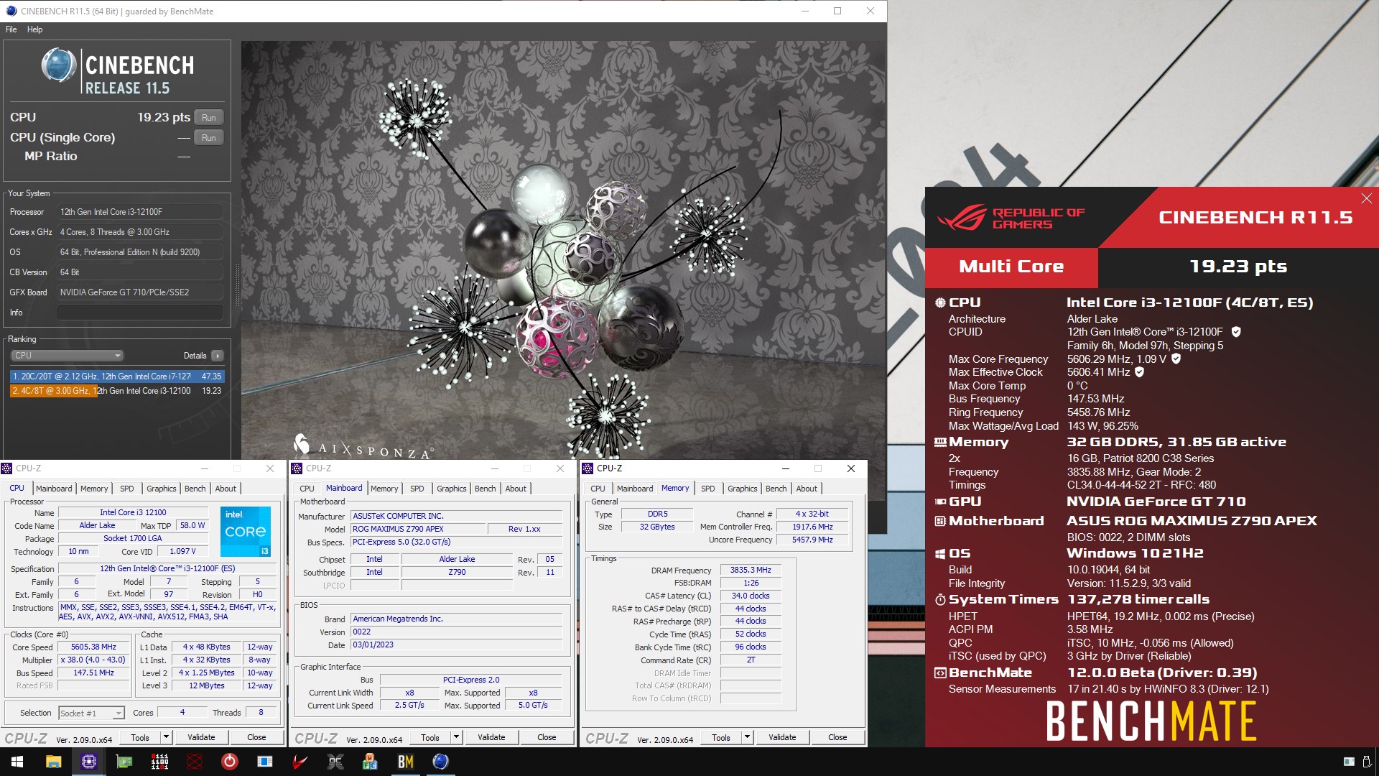Click the ROG MAXIMUS Z790 APEX model field
The height and width of the screenshot is (776, 1379).
point(417,529)
